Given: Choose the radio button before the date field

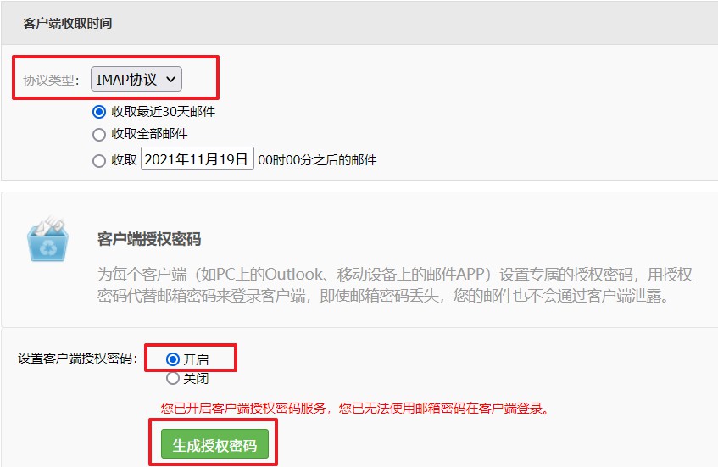Looking at the screenshot, I should pos(99,161).
